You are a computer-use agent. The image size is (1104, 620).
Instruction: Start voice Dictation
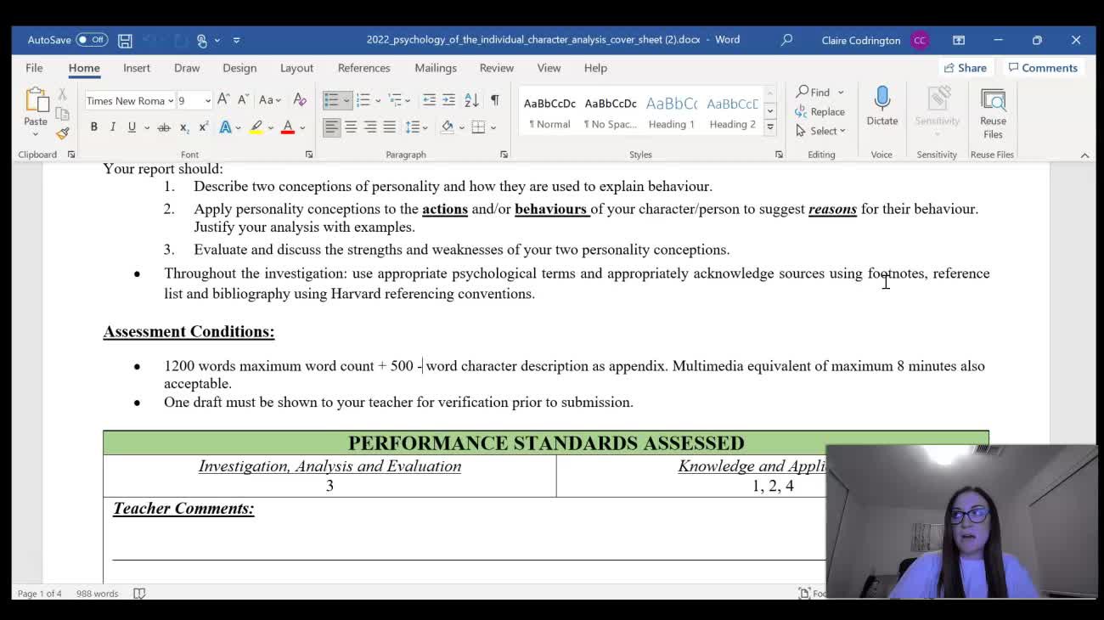(x=882, y=106)
